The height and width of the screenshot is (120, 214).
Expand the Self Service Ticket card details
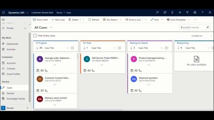(102, 65)
